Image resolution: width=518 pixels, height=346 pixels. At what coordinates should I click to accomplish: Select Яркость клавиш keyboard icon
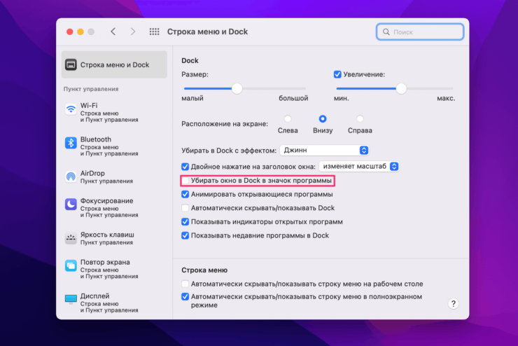tap(71, 238)
